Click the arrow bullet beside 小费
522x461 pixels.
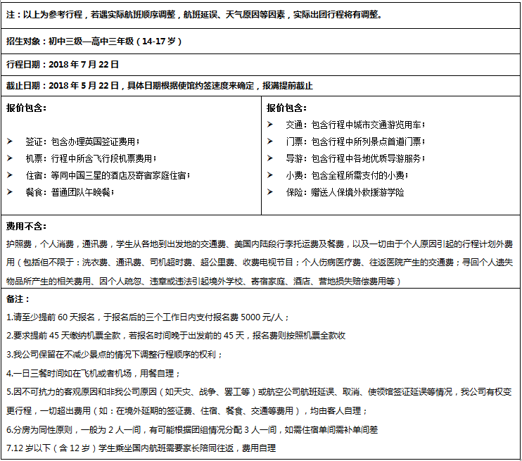[270, 175]
